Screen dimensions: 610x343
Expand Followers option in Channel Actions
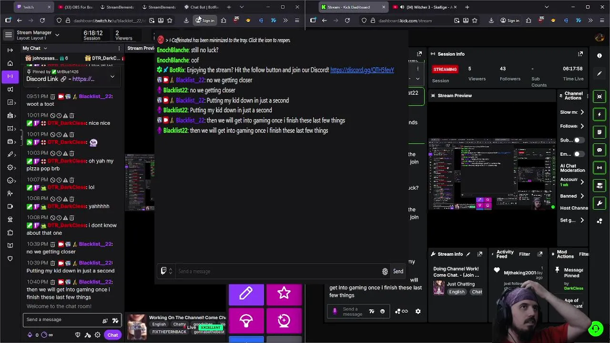(x=582, y=126)
